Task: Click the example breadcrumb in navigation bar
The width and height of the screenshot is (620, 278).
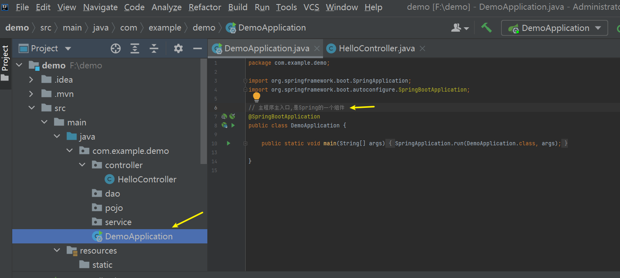Action: [x=165, y=28]
